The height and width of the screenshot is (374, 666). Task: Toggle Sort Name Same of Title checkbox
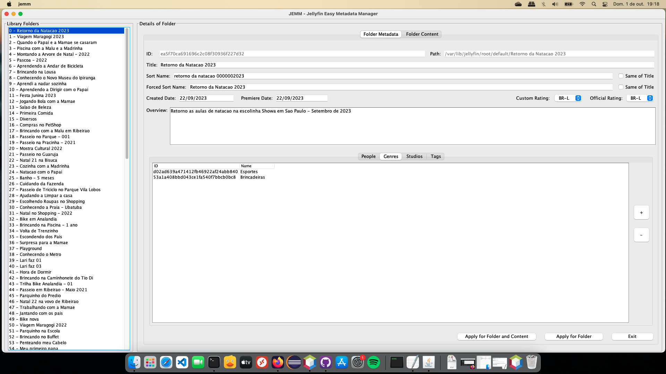click(621, 76)
